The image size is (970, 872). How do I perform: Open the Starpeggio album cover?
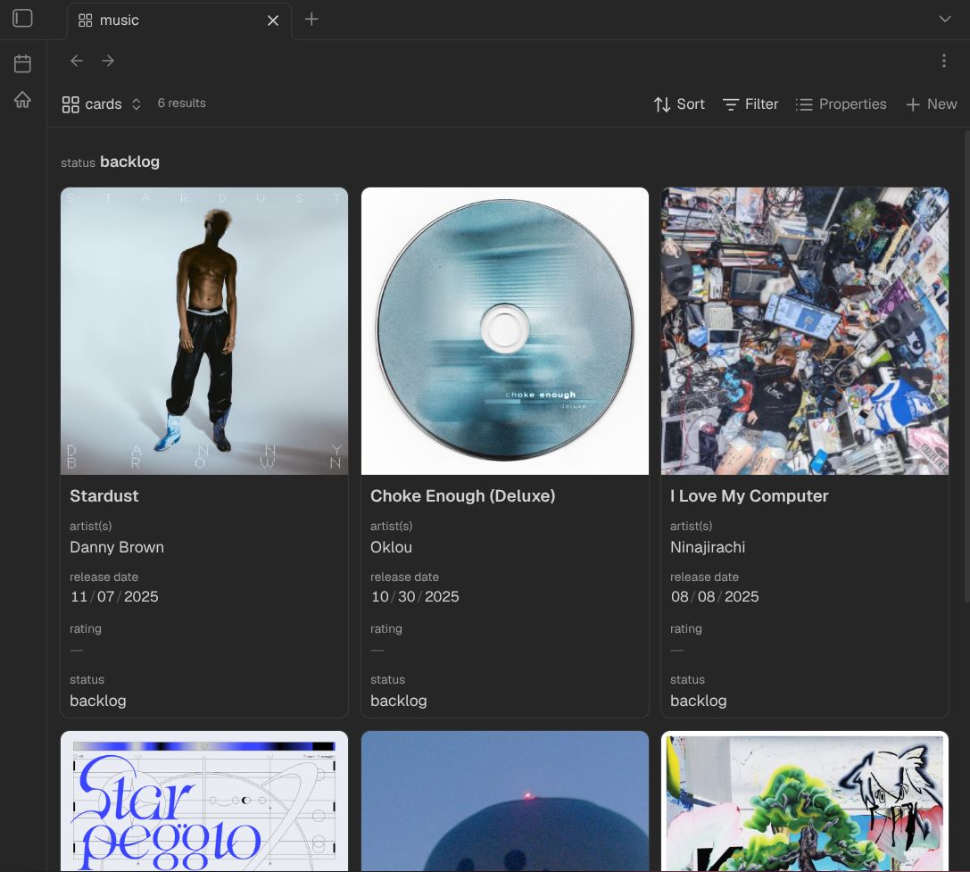[204, 801]
